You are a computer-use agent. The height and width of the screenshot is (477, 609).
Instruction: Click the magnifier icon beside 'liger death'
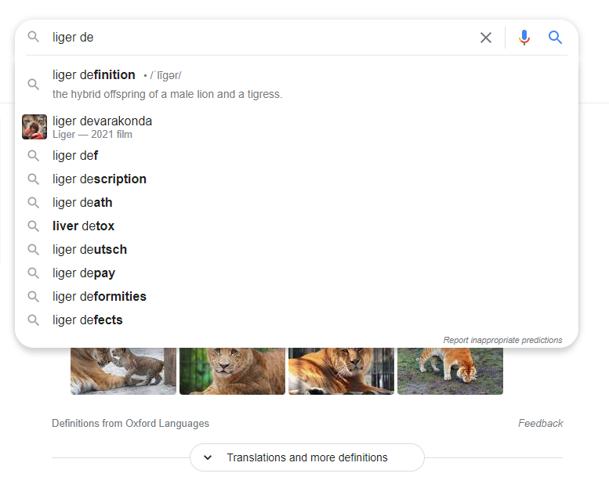tap(34, 203)
